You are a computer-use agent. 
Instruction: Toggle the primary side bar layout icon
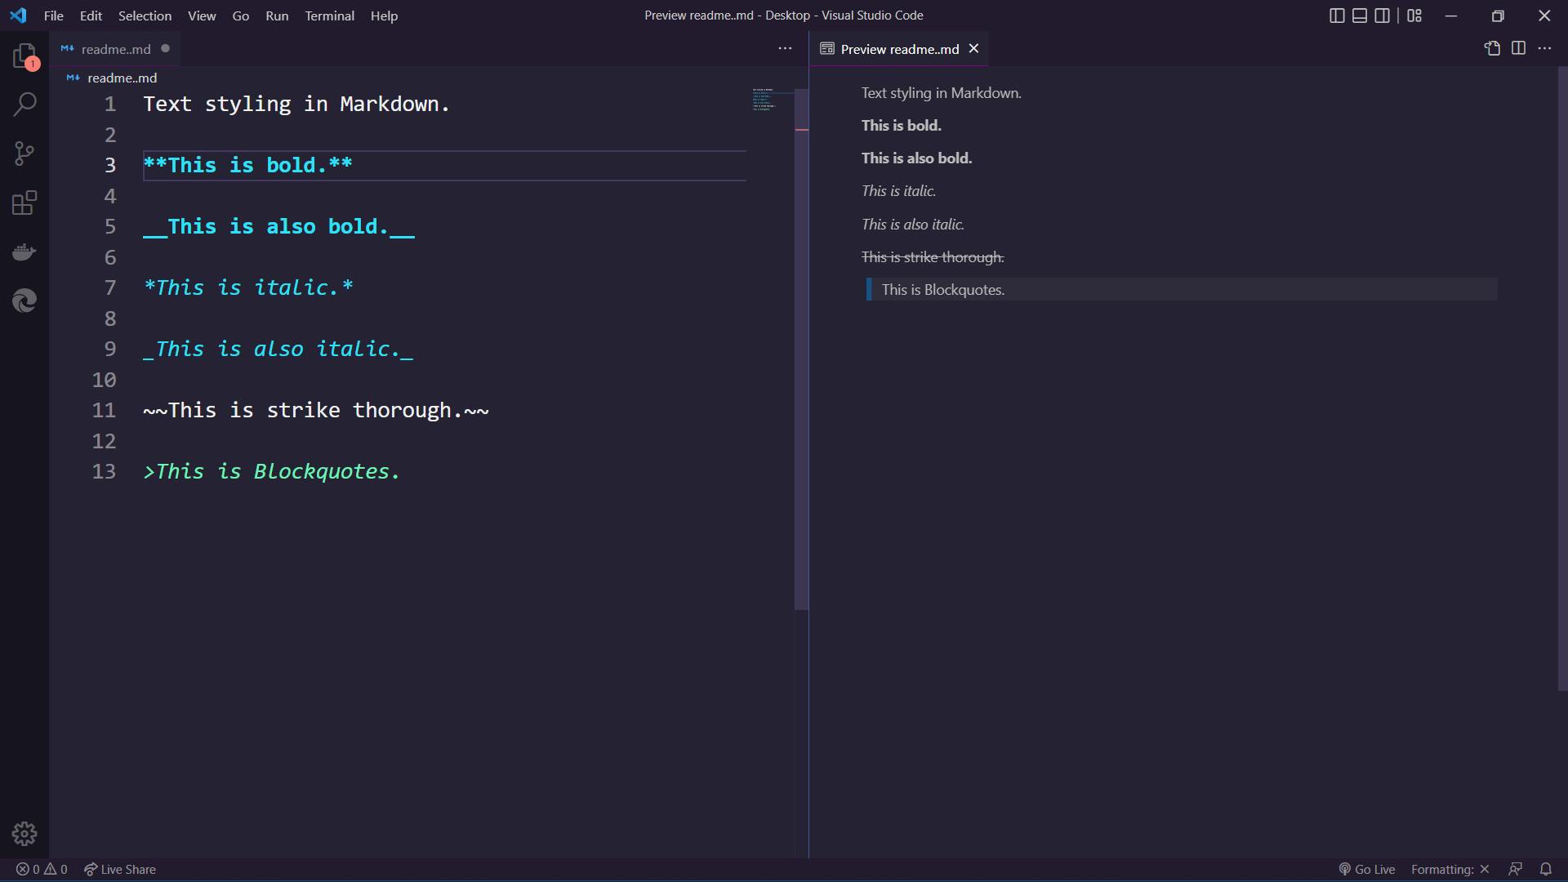pyautogui.click(x=1337, y=16)
